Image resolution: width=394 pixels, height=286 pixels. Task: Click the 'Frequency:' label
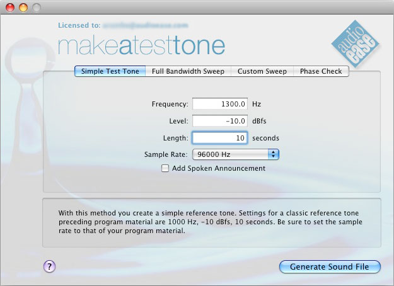tap(170, 104)
